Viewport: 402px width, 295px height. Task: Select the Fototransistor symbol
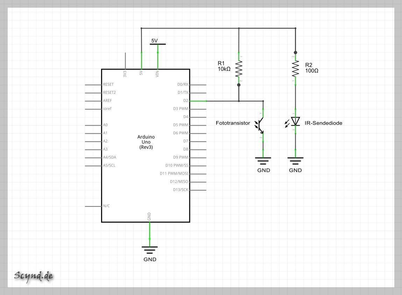[262, 124]
